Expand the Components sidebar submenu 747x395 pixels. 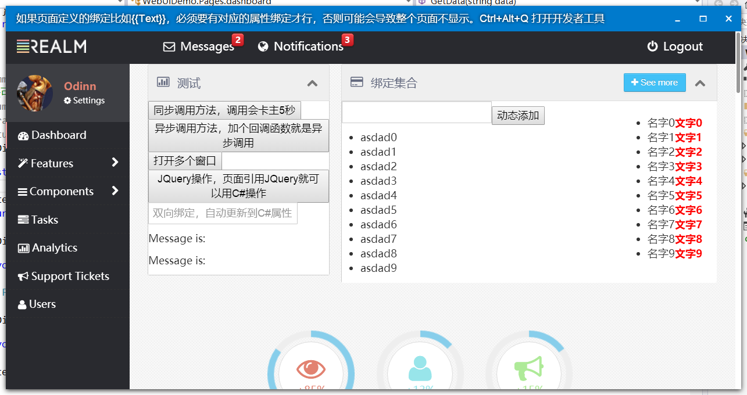pos(115,191)
